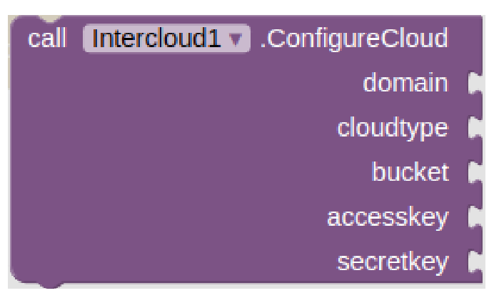Open the Intercloud1 component dropdown
This screenshot has width=499, height=298.
point(166,39)
